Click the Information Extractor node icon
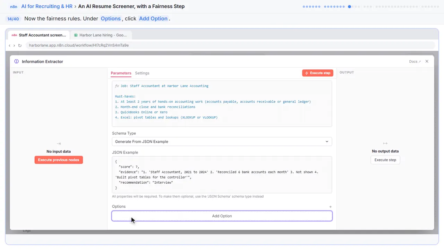This screenshot has height=250, width=444. (16, 61)
